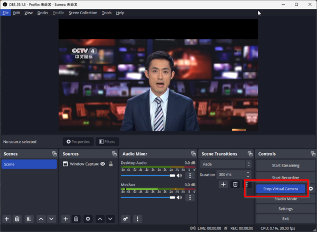Move source up arrow in Sources panel
Image resolution: width=317 pixels, height=232 pixels.
(x=100, y=219)
